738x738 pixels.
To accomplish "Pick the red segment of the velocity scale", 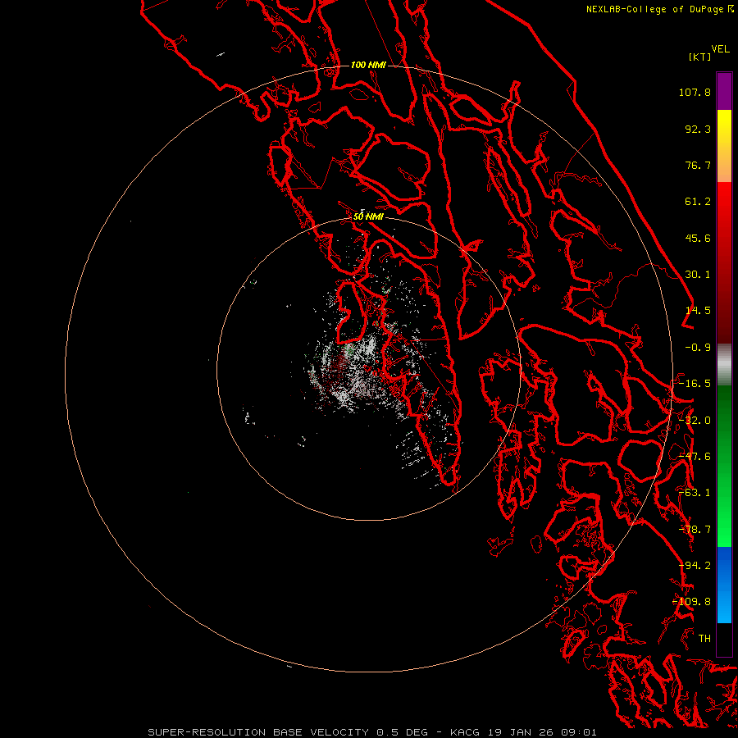I will 724,262.
